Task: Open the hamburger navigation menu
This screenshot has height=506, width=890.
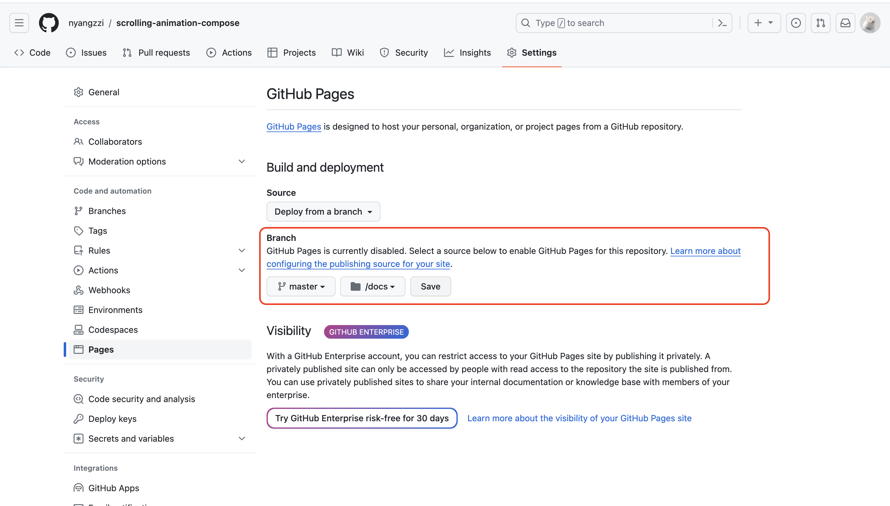Action: tap(19, 23)
